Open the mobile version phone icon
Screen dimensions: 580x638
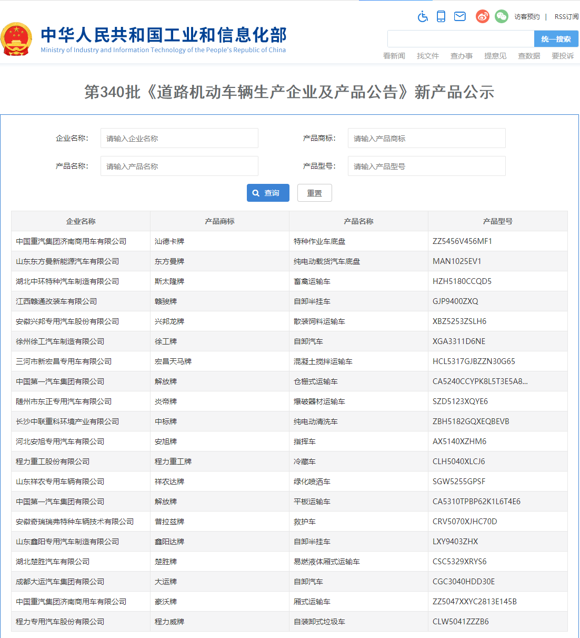point(441,17)
